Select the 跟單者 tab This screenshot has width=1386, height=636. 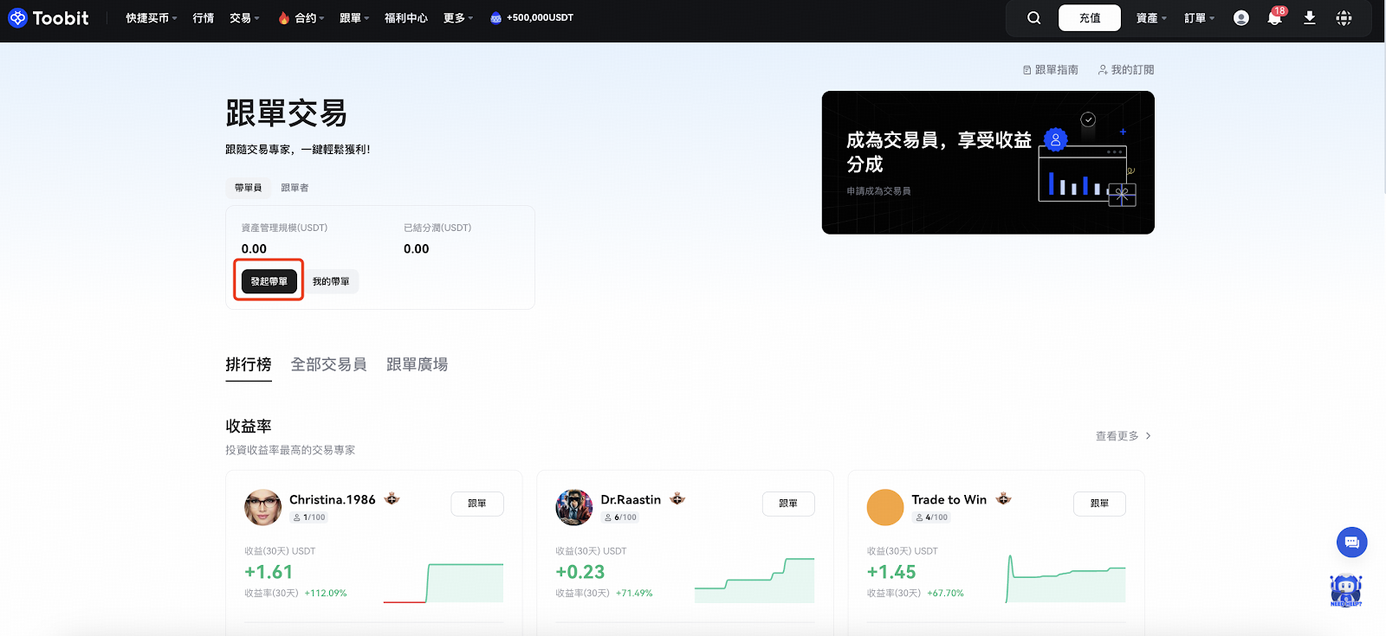click(295, 188)
